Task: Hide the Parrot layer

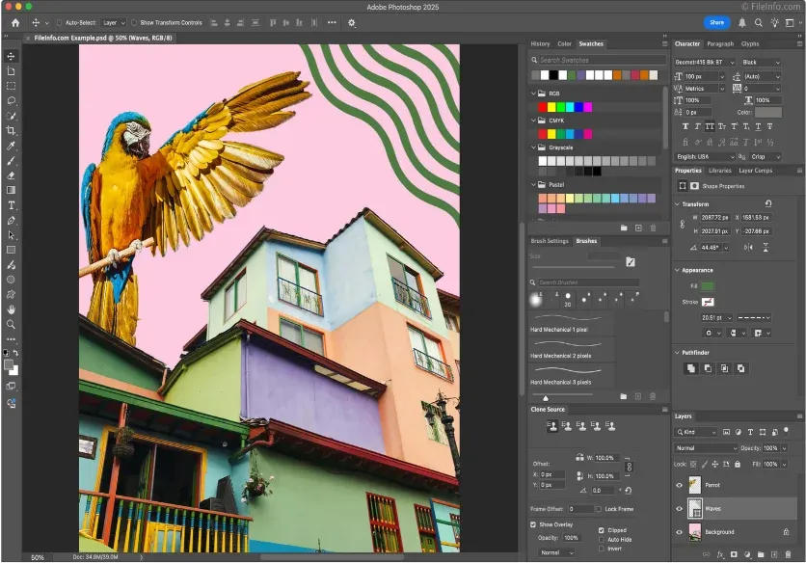Action: (x=679, y=485)
